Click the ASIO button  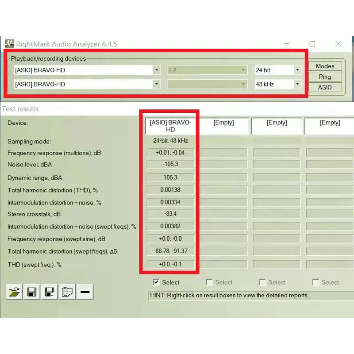[325, 87]
